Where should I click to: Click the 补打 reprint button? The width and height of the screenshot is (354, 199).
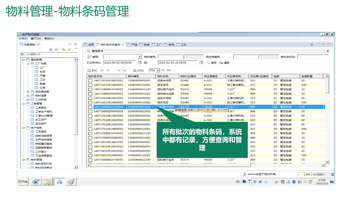click(92, 70)
